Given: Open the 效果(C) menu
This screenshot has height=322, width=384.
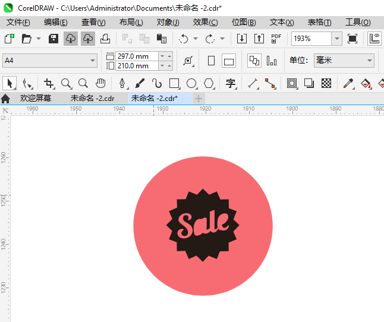Looking at the screenshot, I should (x=205, y=23).
